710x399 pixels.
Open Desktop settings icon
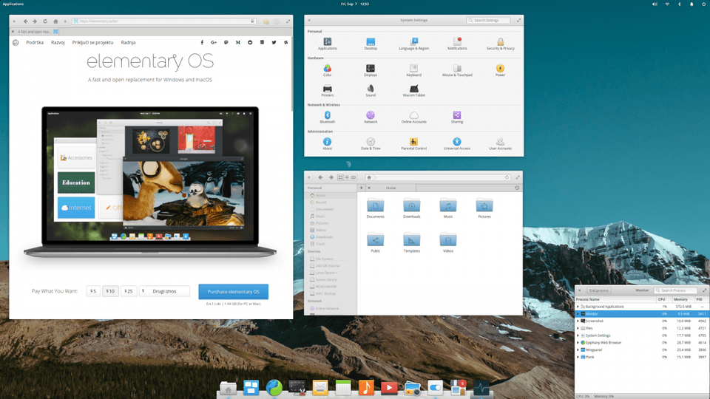[371, 42]
